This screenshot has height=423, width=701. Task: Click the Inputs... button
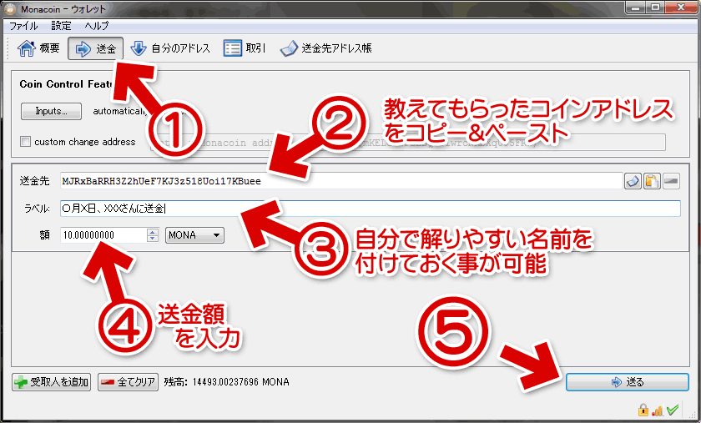(52, 111)
